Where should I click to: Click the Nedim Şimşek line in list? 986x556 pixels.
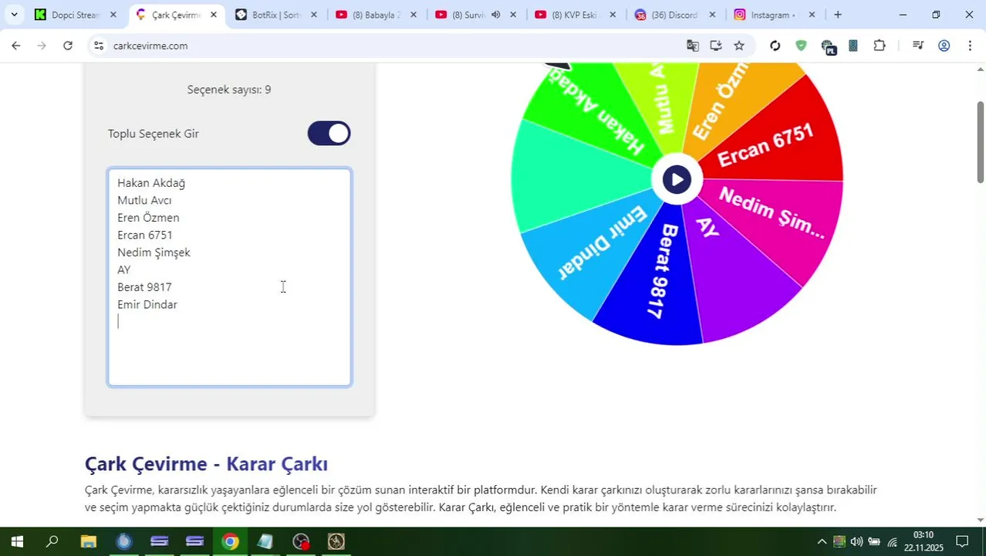point(154,253)
